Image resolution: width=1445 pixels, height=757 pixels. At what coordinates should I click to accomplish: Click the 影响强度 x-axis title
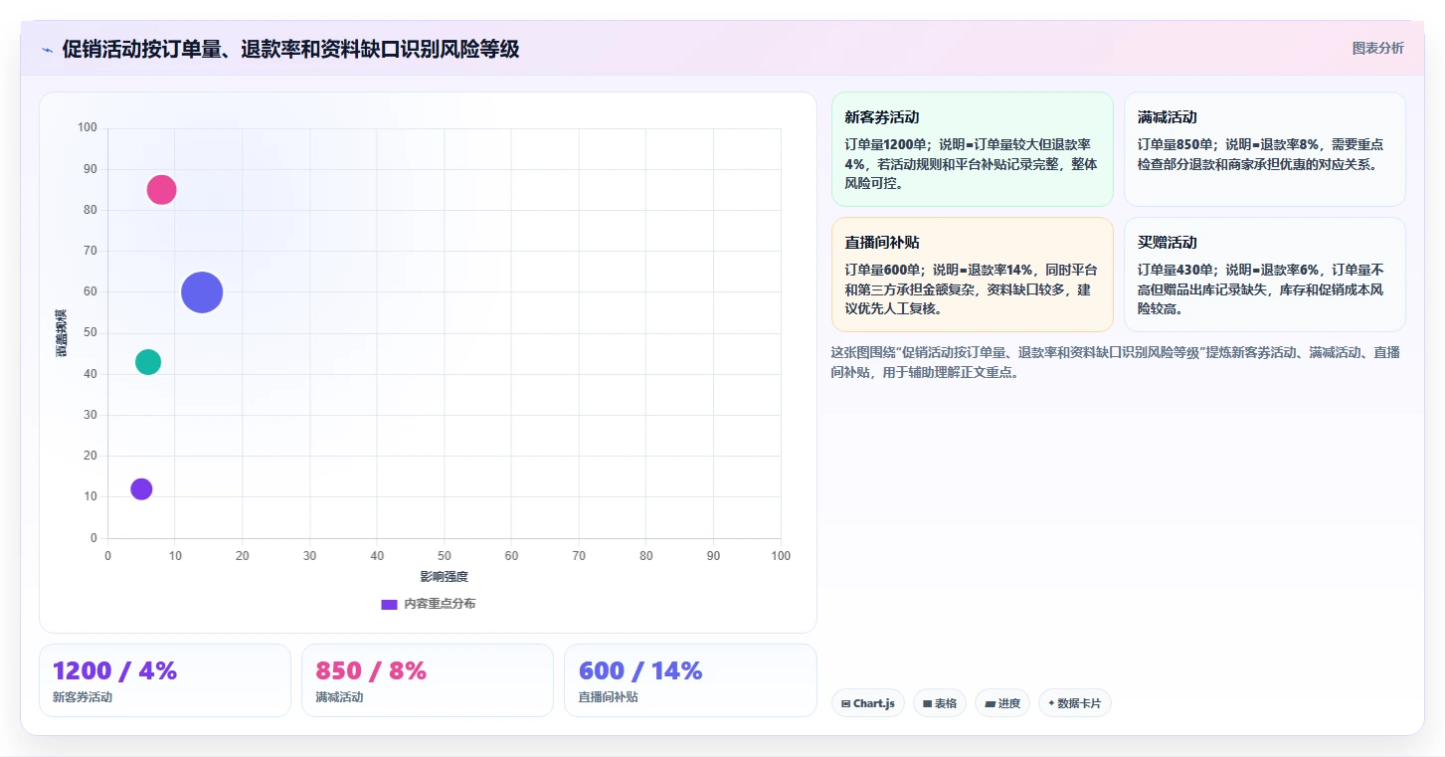pyautogui.click(x=444, y=577)
